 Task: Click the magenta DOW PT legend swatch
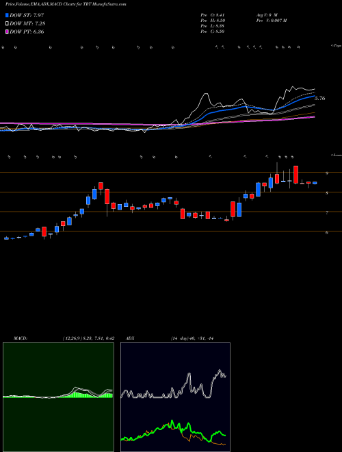(8, 32)
